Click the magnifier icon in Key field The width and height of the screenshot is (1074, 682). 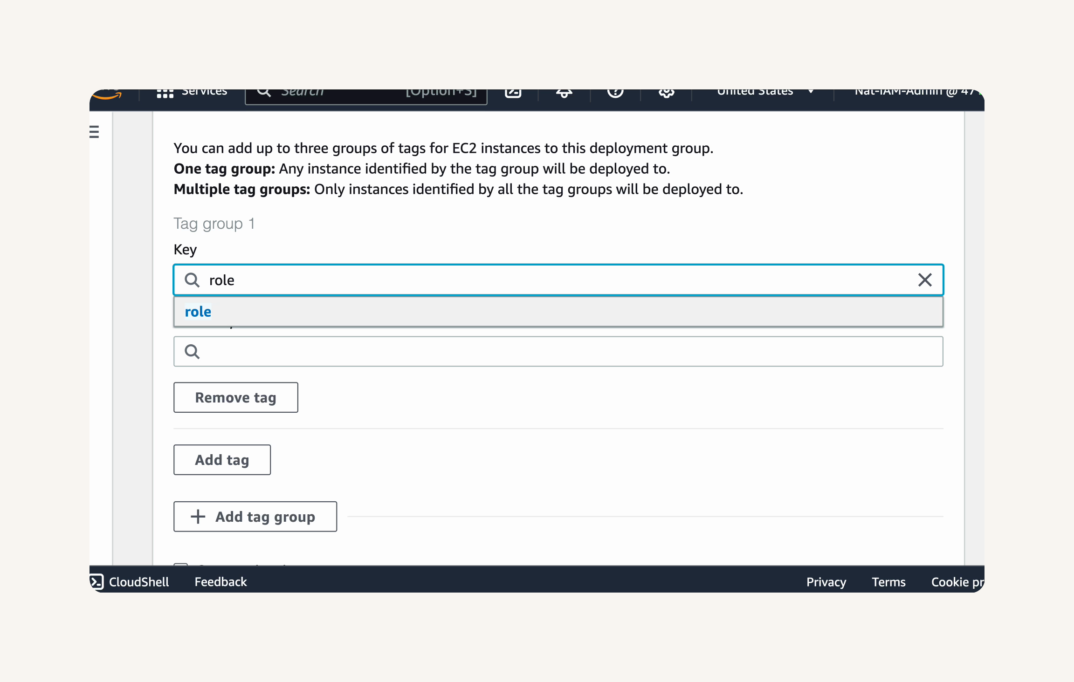pyautogui.click(x=192, y=280)
